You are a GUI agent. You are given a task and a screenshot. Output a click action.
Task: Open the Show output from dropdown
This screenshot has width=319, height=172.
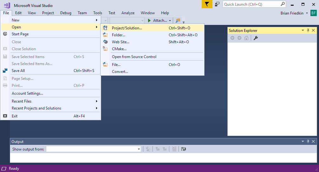(x=139, y=149)
